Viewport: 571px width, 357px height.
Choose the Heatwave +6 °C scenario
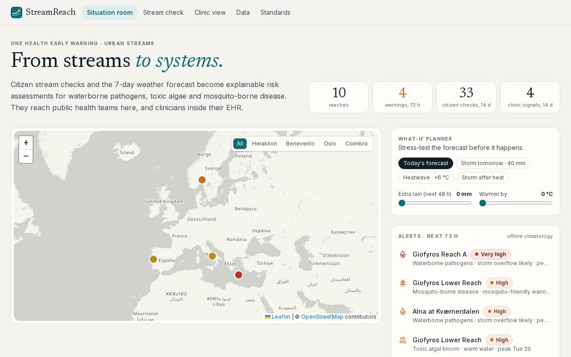(x=426, y=178)
